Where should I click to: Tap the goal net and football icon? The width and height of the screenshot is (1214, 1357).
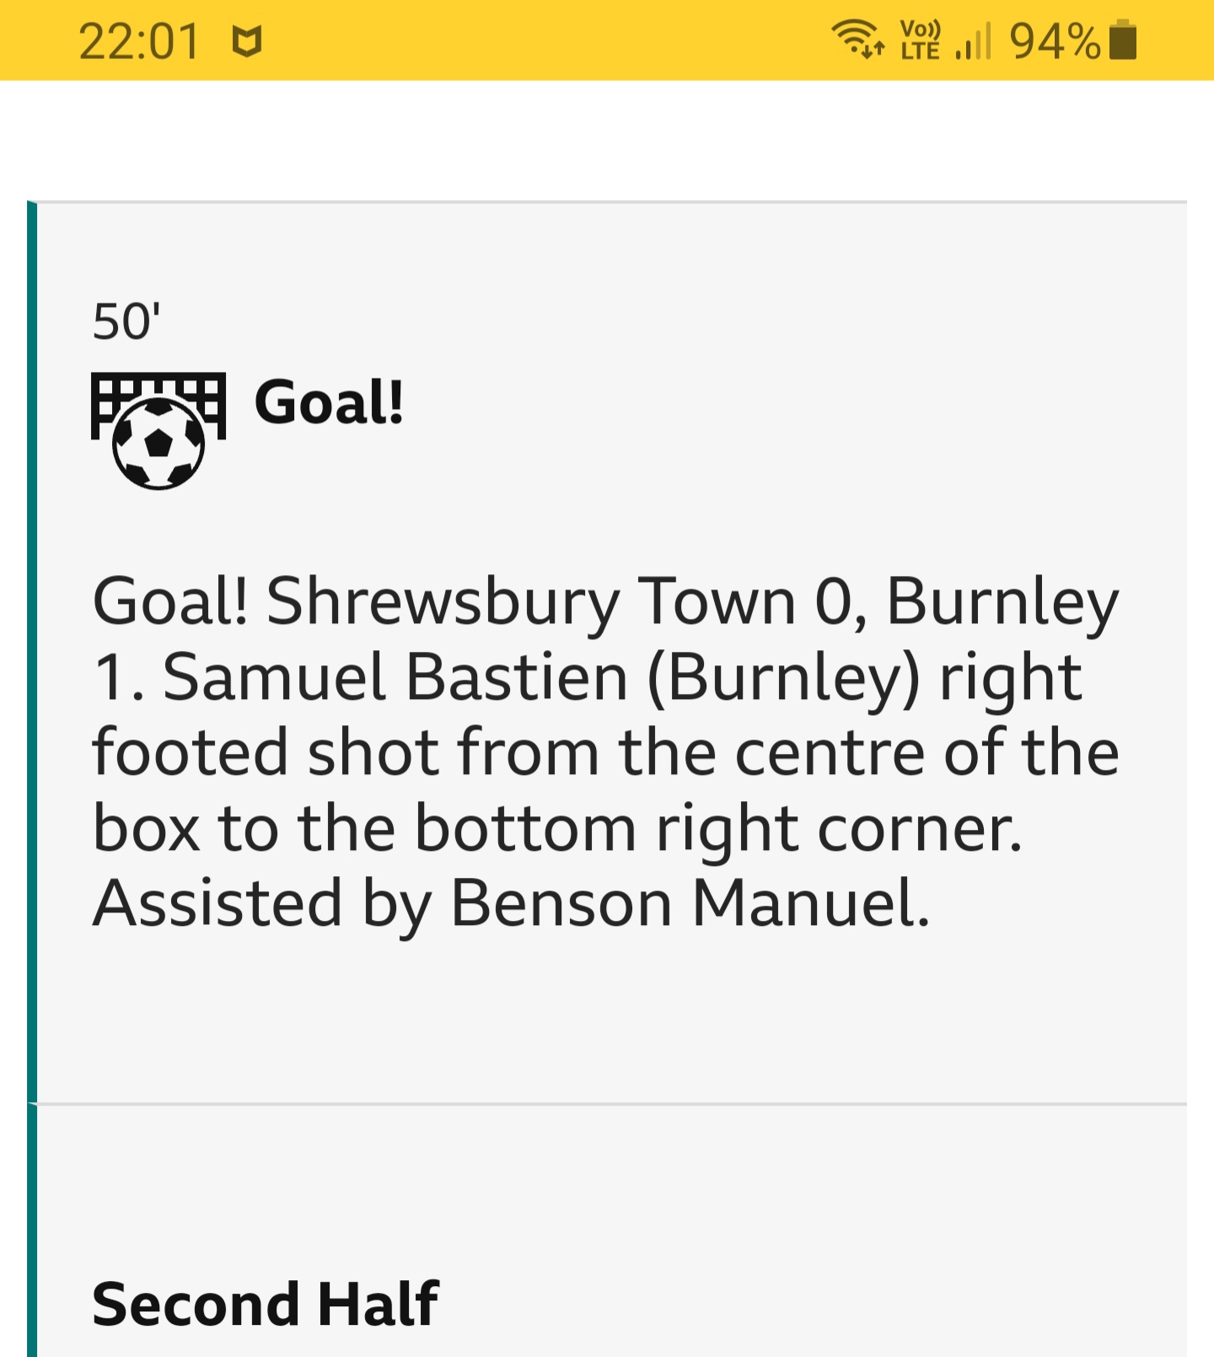pyautogui.click(x=158, y=431)
